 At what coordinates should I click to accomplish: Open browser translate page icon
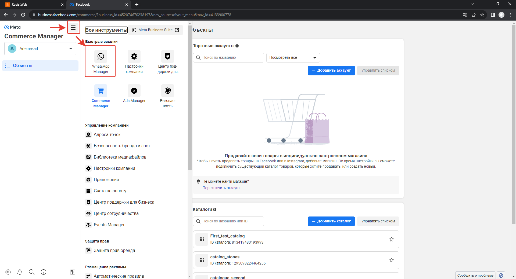click(465, 15)
